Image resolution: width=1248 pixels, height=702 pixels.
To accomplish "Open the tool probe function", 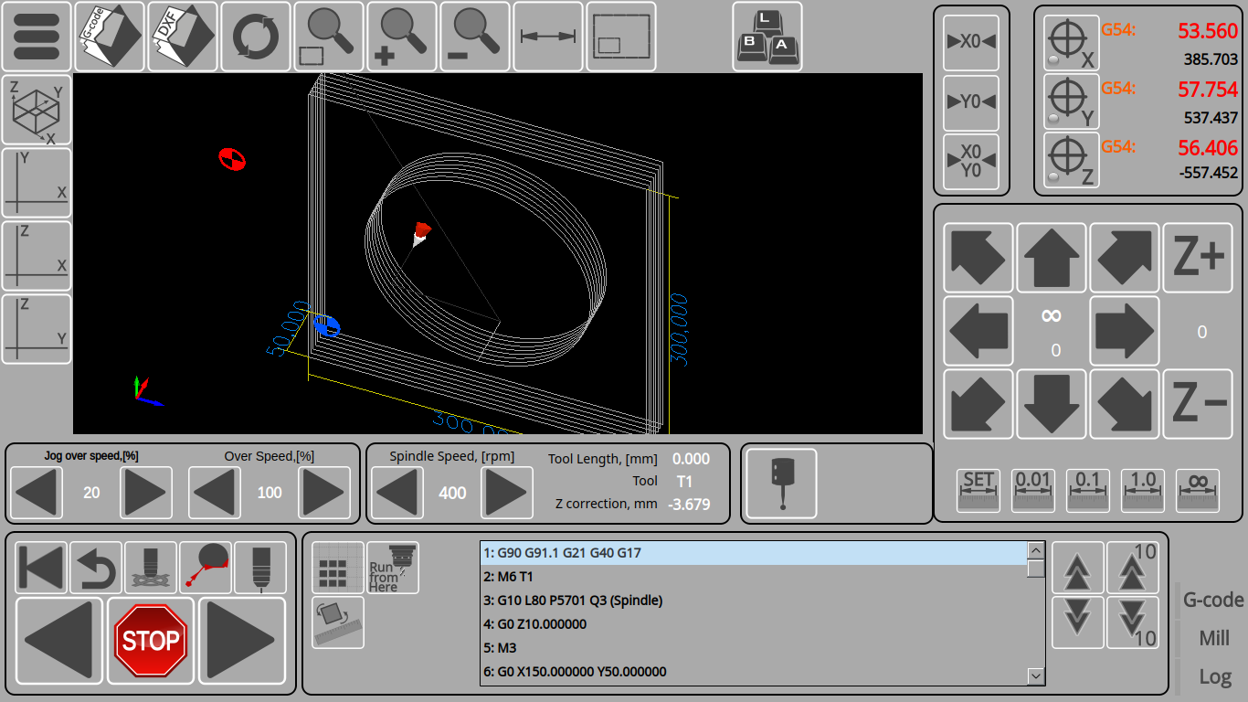I will [782, 484].
